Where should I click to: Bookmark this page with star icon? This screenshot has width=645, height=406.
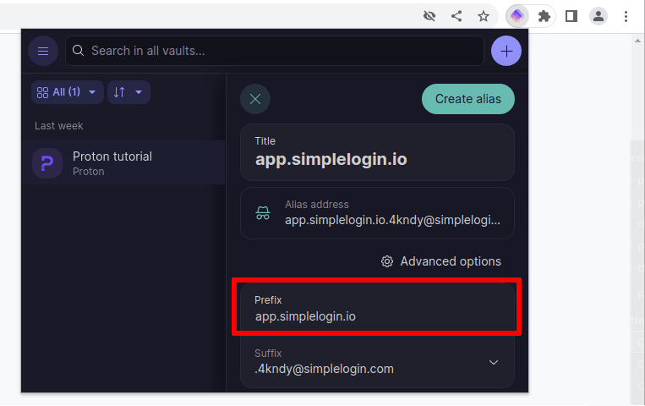[484, 16]
